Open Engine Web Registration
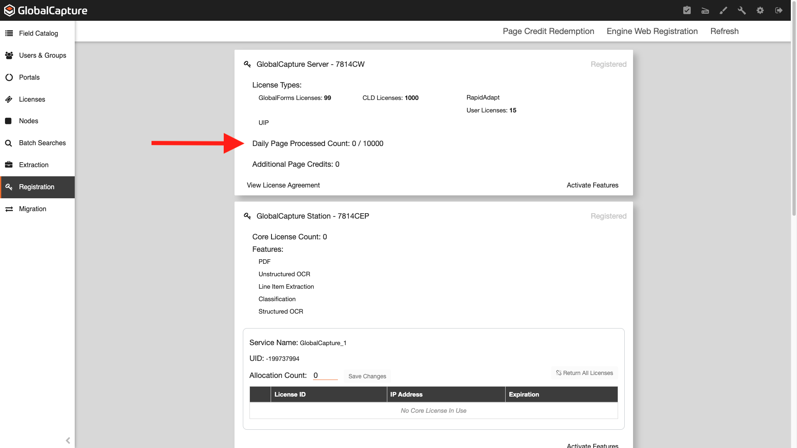The width and height of the screenshot is (797, 448). click(652, 31)
